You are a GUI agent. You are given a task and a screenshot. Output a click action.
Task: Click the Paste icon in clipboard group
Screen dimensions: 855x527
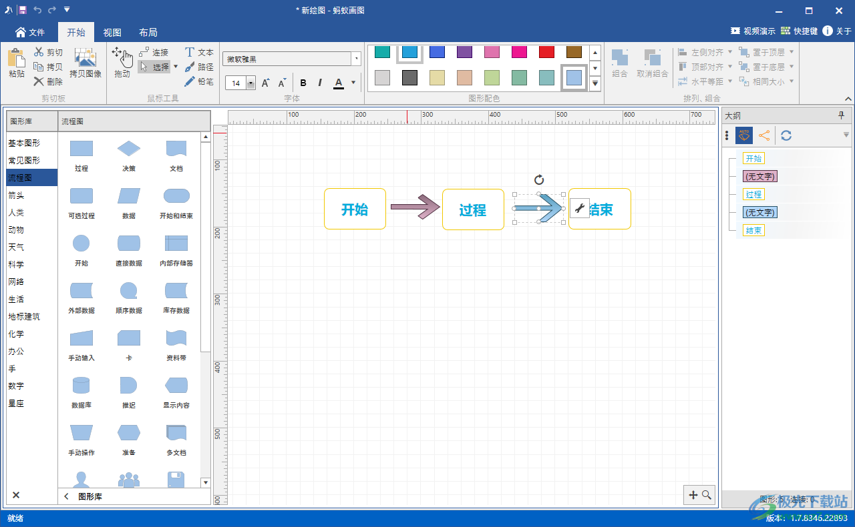(x=17, y=59)
